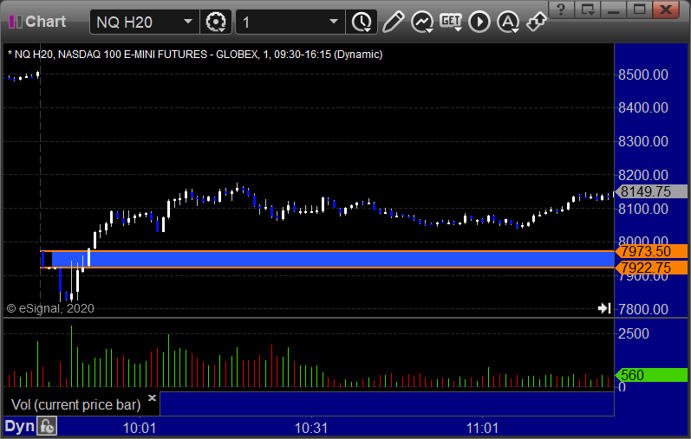This screenshot has height=439, width=691.
Task: Open the alerts circled-A icon
Action: tap(508, 22)
